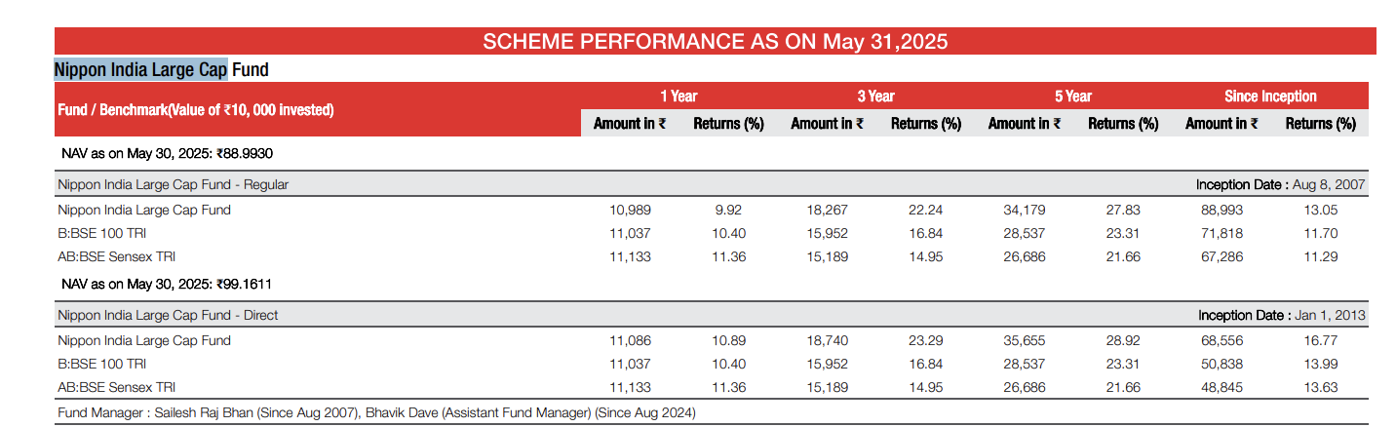Select the Nippon India Large Cap Fund - Regular row
The image size is (1396, 427).
pyautogui.click(x=173, y=184)
